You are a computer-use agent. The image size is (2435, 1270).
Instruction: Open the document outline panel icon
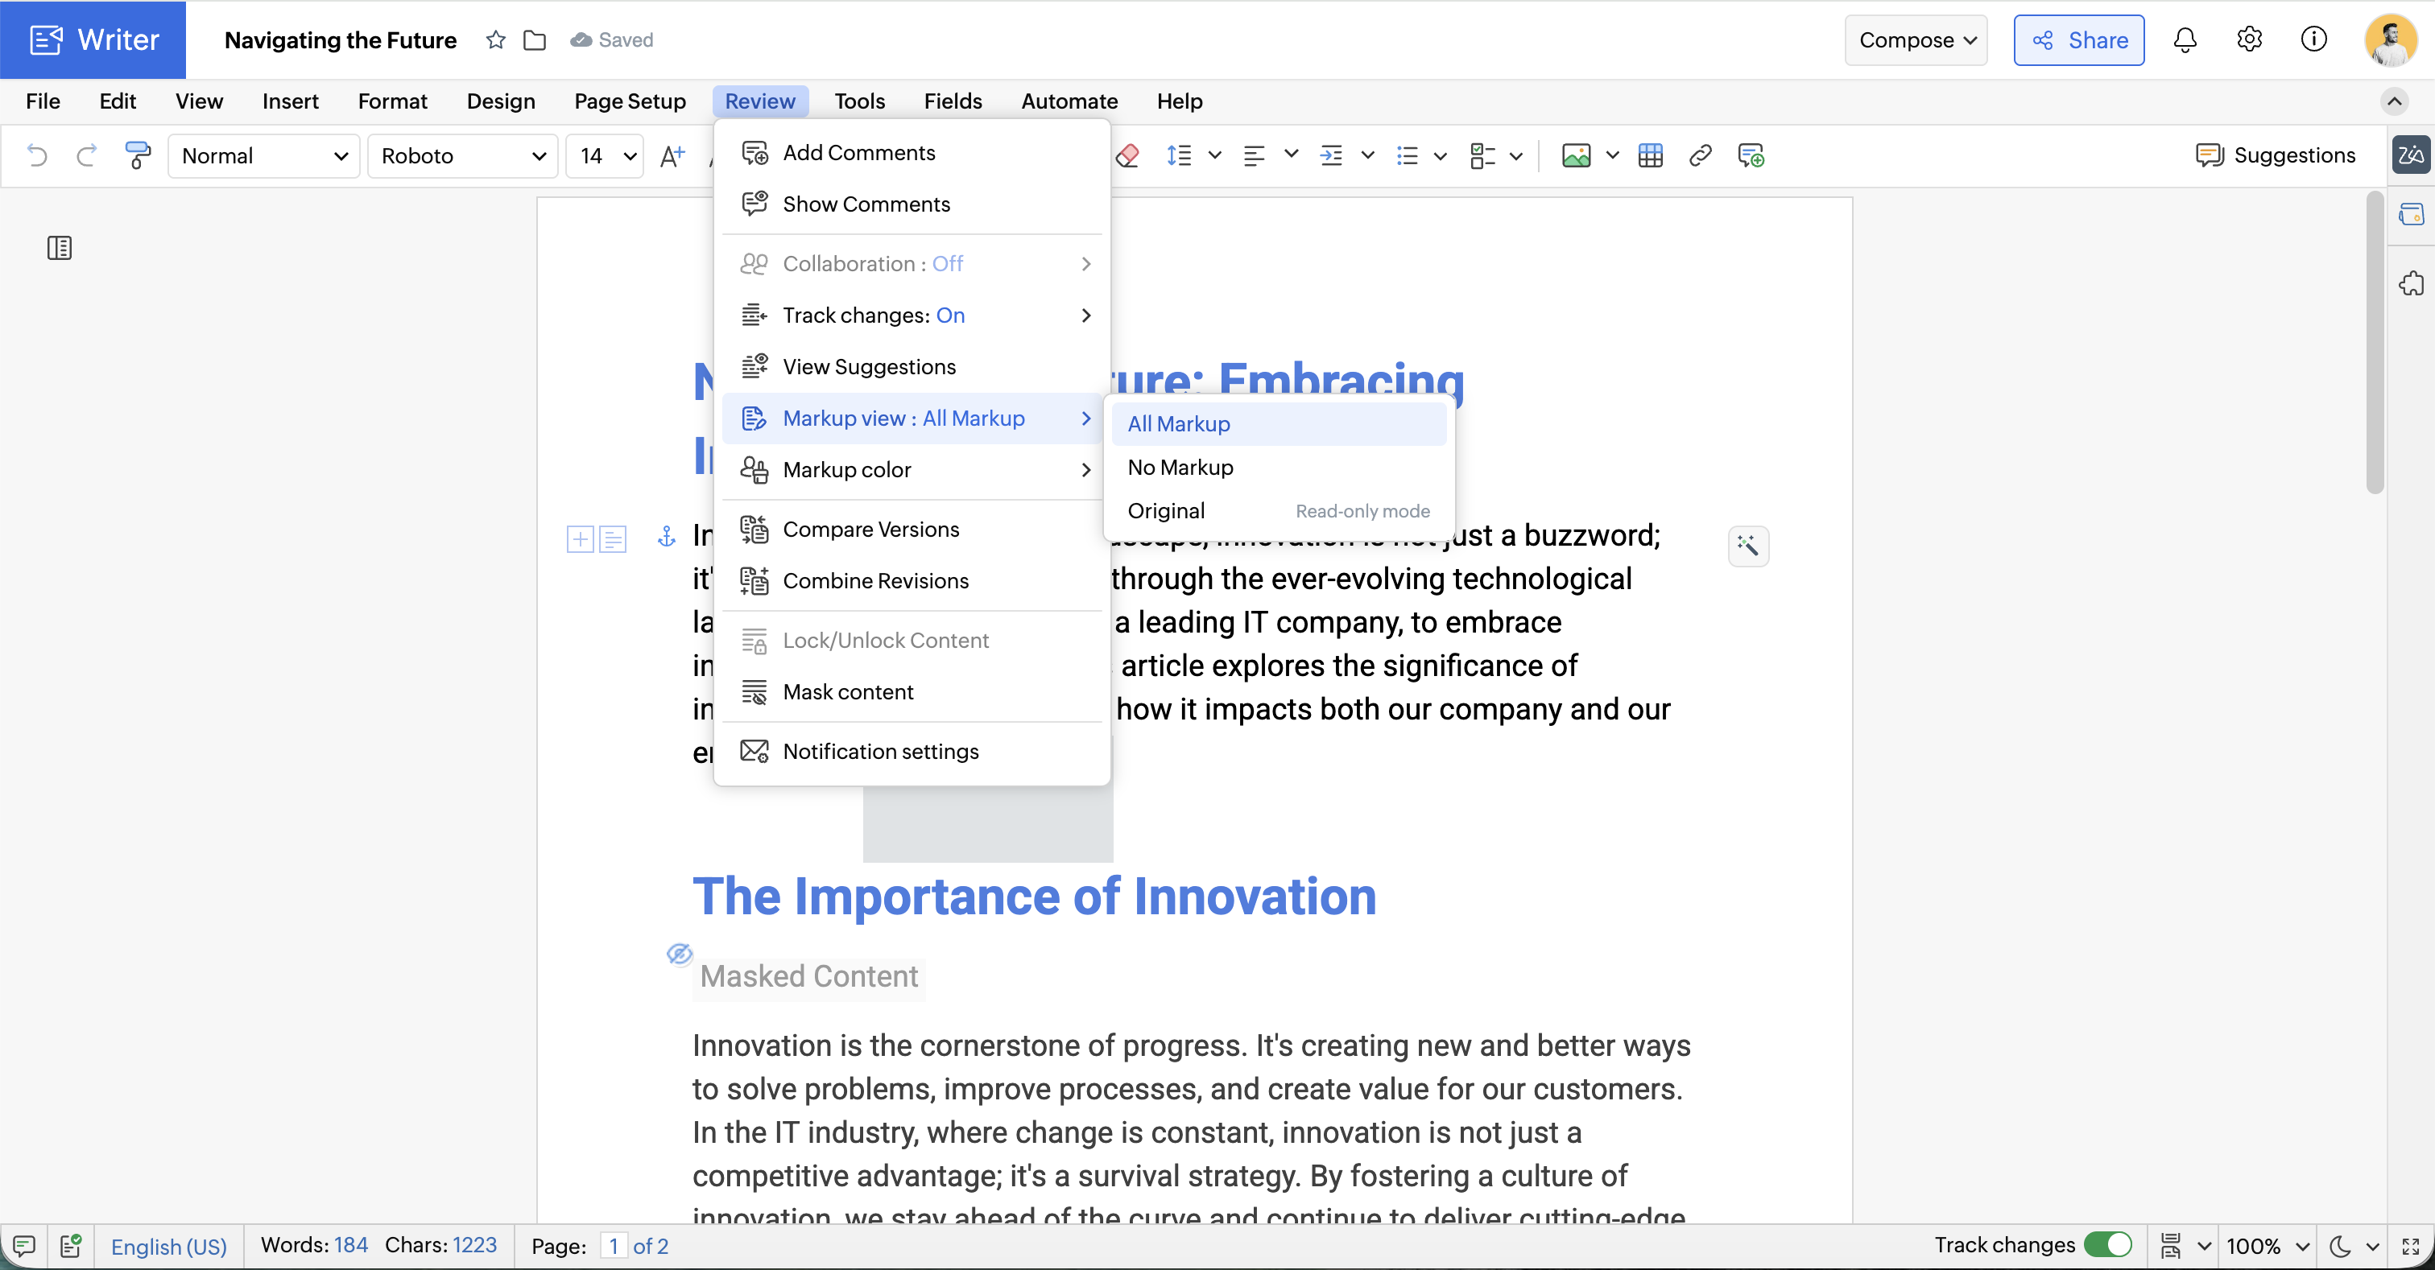click(60, 249)
